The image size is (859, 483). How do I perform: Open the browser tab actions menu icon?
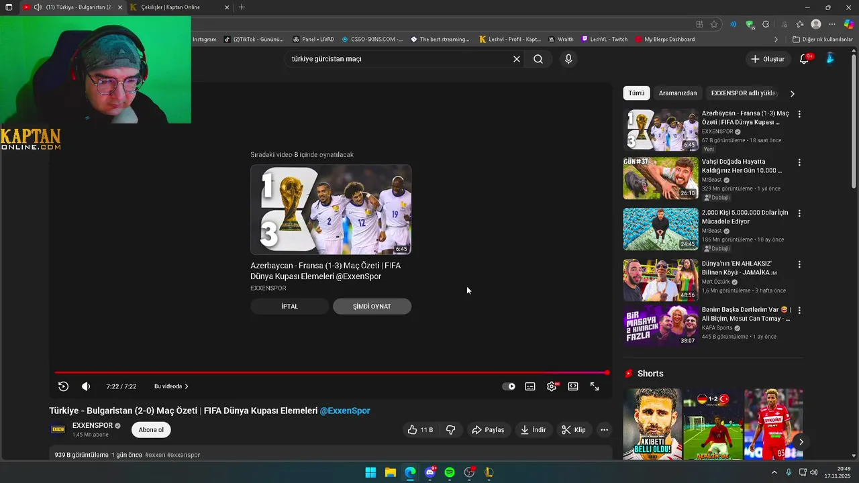point(9,7)
